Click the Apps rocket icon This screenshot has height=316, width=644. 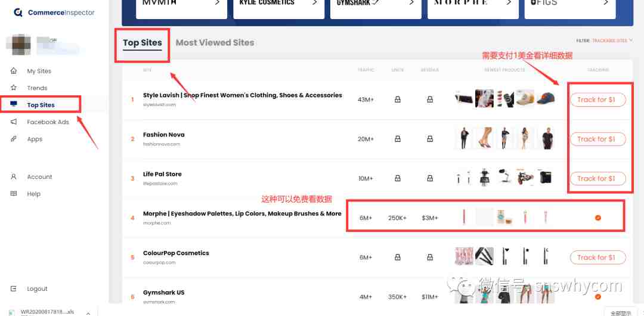14,139
